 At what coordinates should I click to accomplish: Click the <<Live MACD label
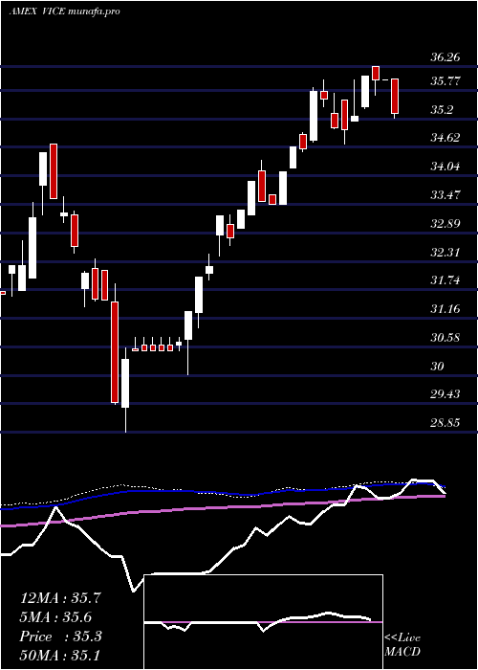click(x=402, y=644)
